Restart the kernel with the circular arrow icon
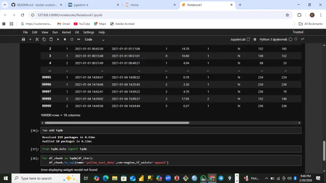 coord(72,39)
